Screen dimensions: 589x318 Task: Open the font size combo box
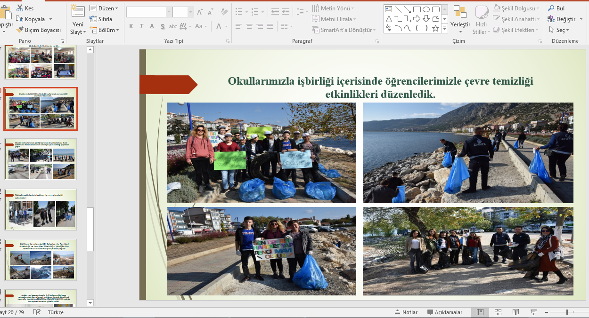(183, 12)
